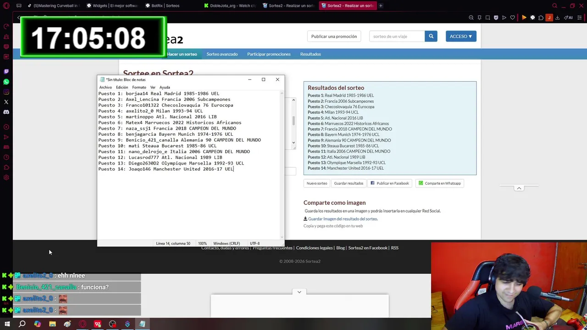587x330 pixels.
Task: Open Condiciones legales footer link
Action: (314, 248)
